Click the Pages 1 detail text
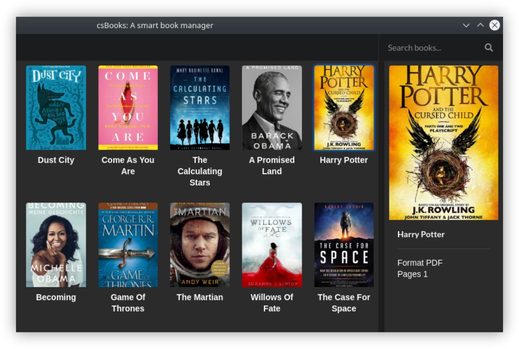The height and width of the screenshot is (349, 519). pyautogui.click(x=412, y=274)
